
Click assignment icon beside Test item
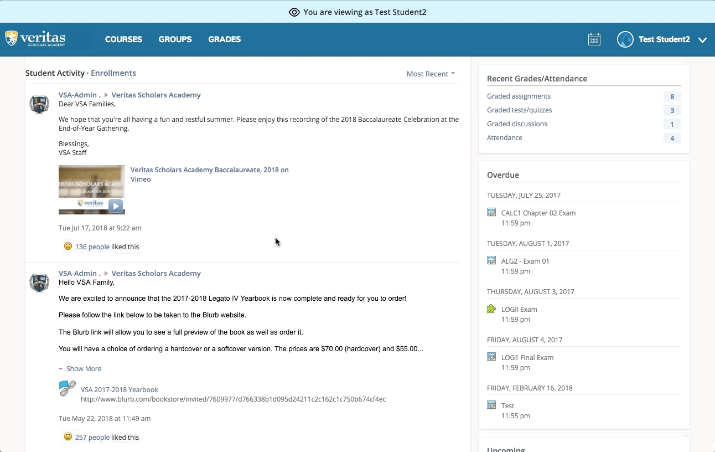pos(491,405)
